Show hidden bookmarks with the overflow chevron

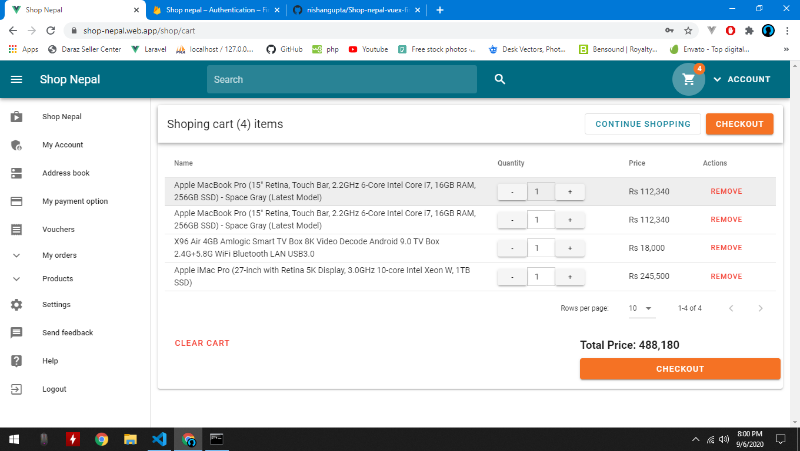[x=786, y=49]
